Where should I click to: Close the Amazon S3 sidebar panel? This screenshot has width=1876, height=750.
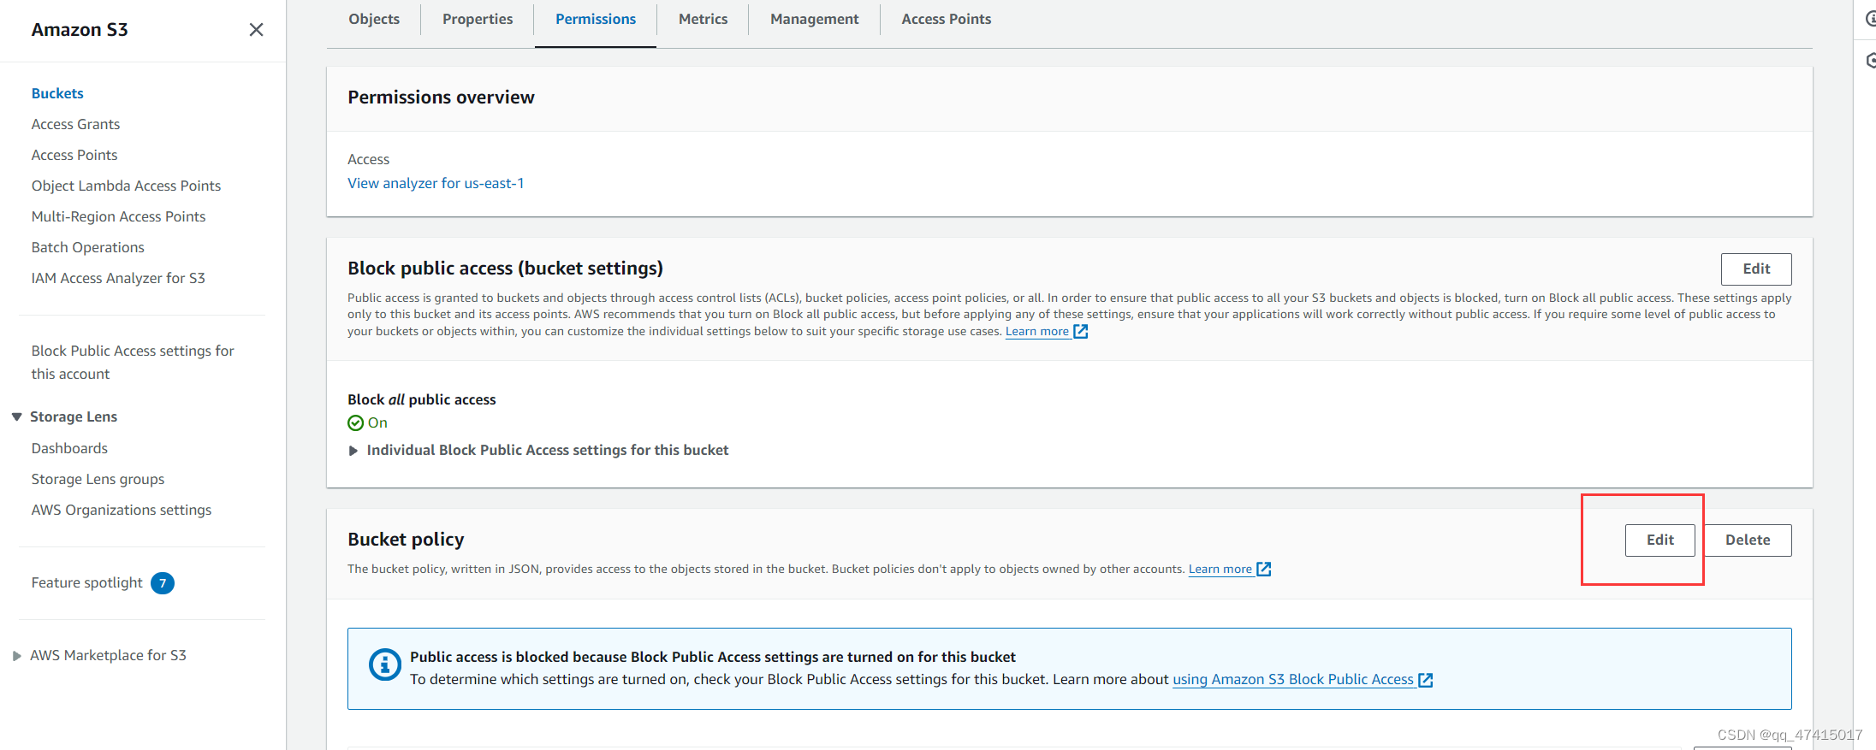[x=256, y=30]
